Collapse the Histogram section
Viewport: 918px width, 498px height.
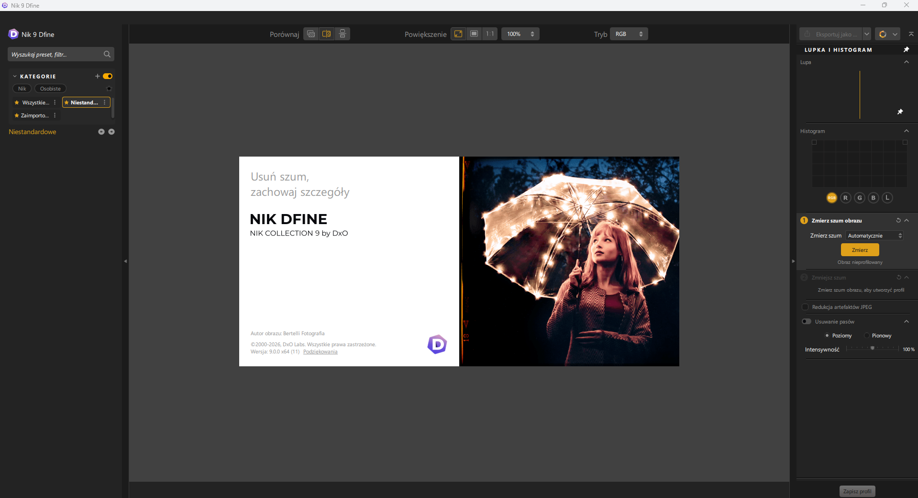pos(907,131)
